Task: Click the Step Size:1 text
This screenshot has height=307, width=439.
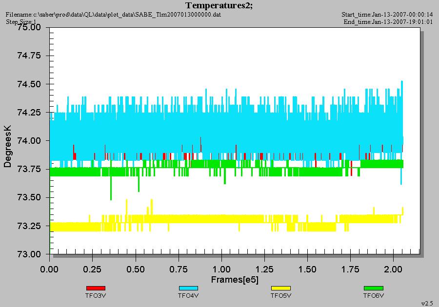Action: [21, 22]
